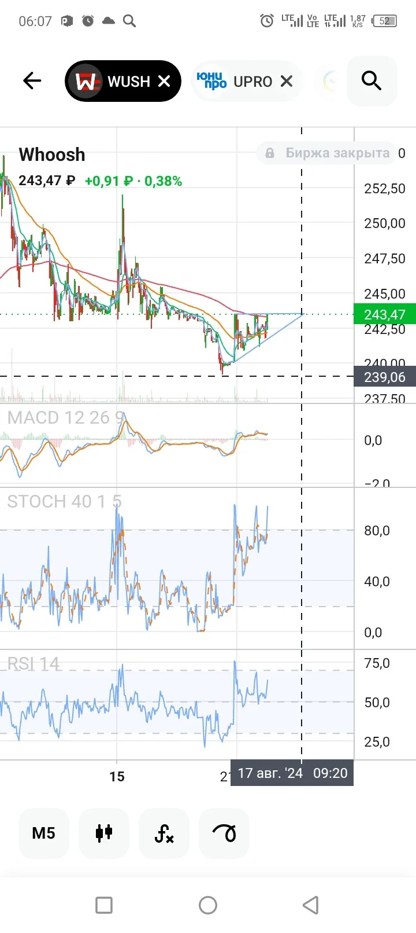Go to home with circle button
Image resolution: width=416 pixels, height=933 pixels.
click(x=208, y=905)
